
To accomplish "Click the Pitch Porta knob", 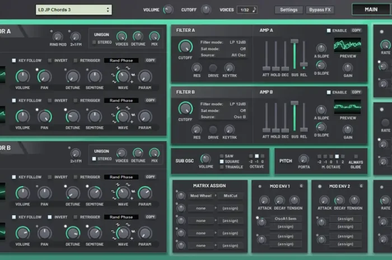I will point(304,159).
